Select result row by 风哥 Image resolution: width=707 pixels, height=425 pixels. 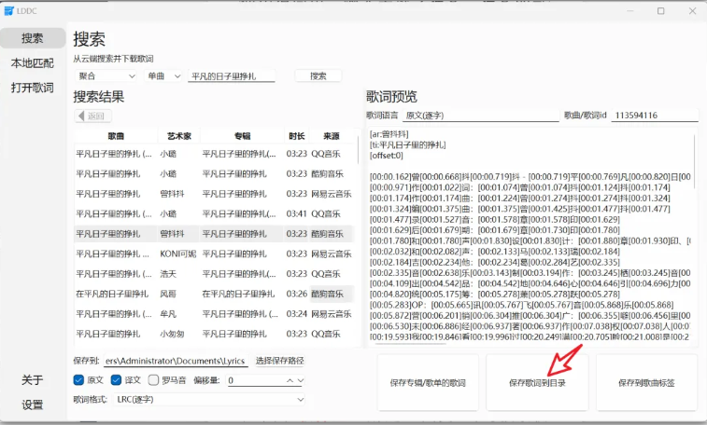point(214,294)
